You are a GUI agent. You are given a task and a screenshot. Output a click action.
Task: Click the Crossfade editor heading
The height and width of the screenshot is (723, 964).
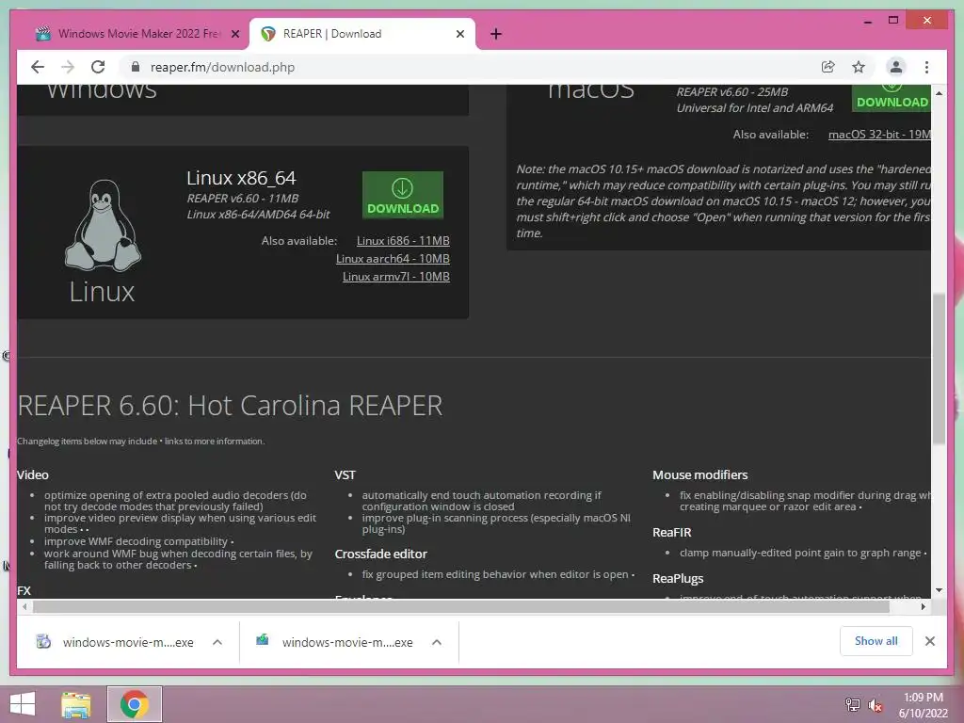tap(380, 554)
